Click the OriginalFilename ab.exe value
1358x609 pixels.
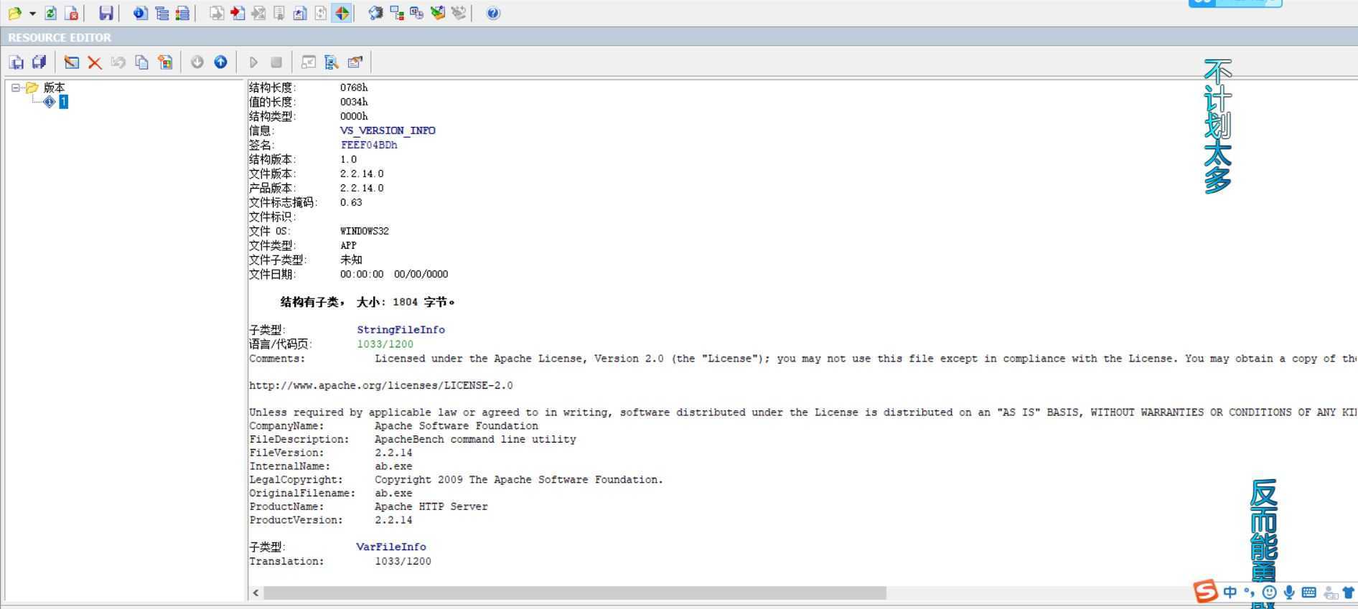point(393,494)
